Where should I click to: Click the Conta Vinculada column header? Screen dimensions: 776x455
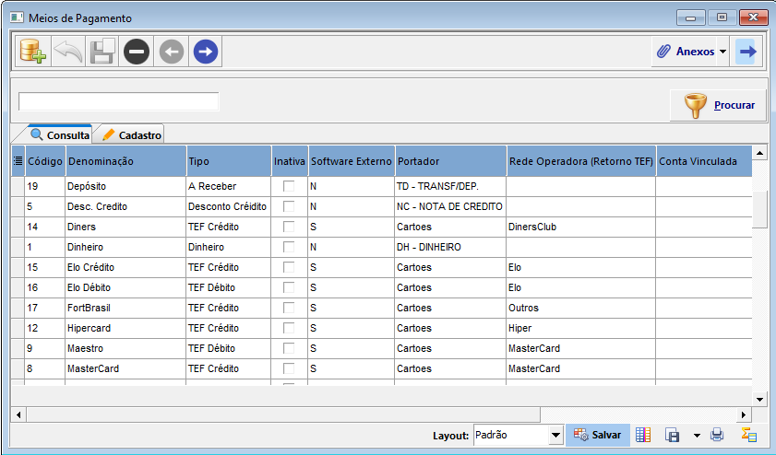click(704, 161)
